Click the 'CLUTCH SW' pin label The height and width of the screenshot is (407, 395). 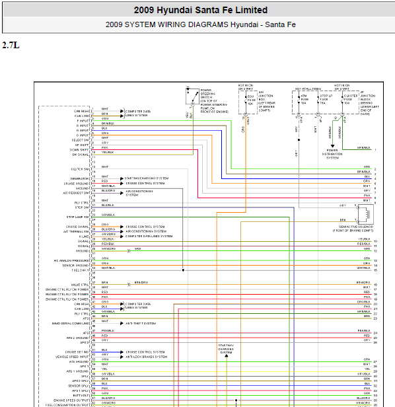(x=80, y=169)
